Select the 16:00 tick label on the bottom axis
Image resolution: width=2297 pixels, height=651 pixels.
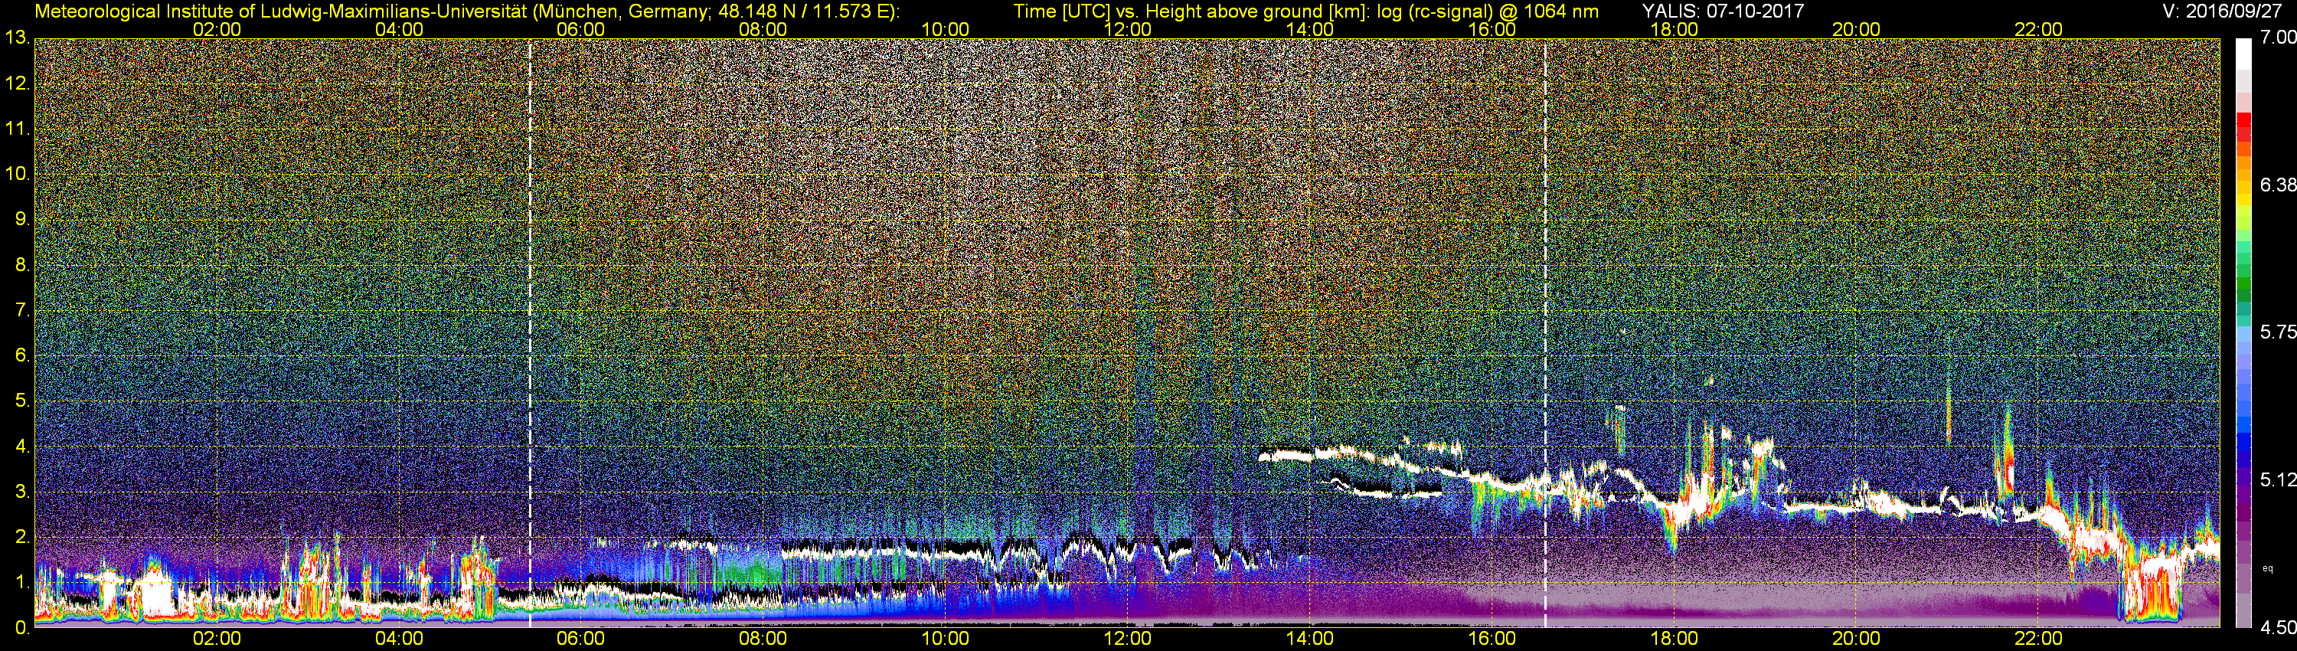[1492, 640]
